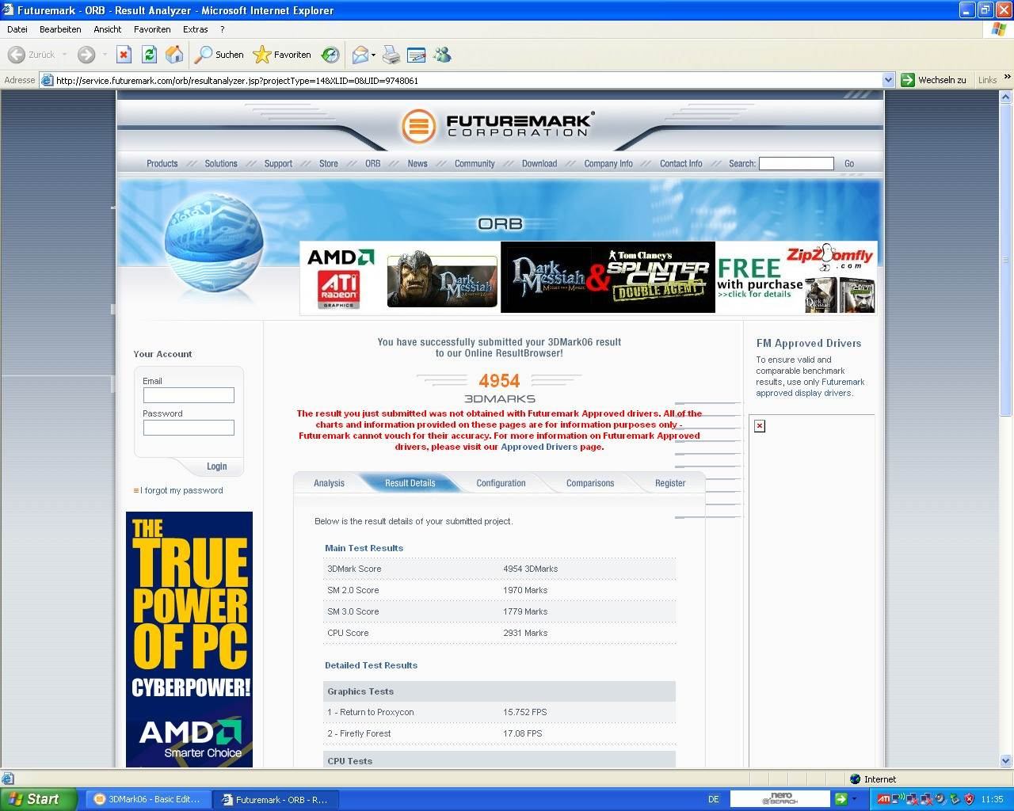Screen dimensions: 1014x811
Task: Open the mail envelope toolbar icon
Action: (x=360, y=55)
